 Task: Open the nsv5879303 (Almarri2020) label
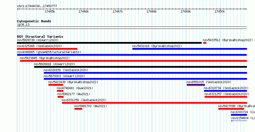(x=64, y=76)
